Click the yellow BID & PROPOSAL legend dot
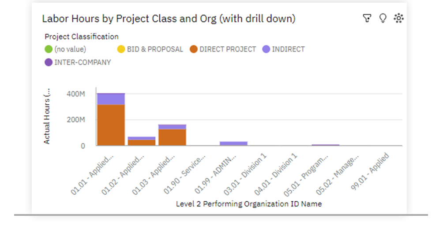 [x=121, y=49]
